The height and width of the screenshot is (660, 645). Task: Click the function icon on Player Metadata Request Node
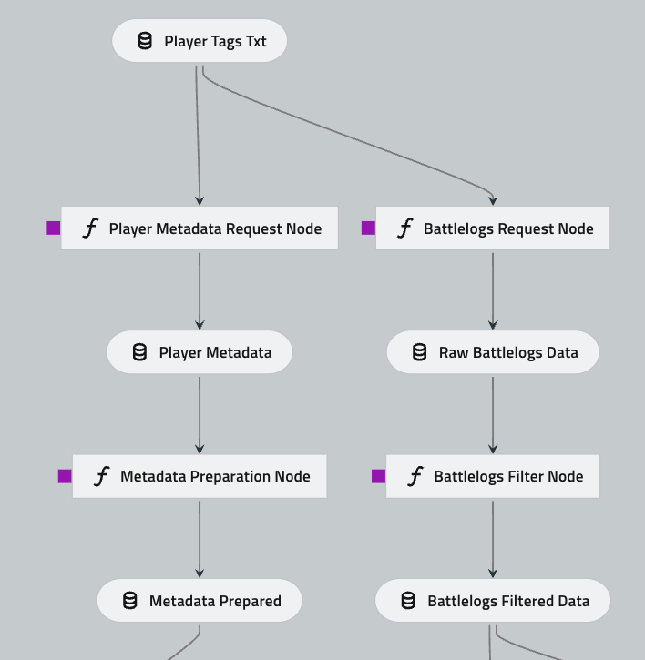tap(89, 228)
